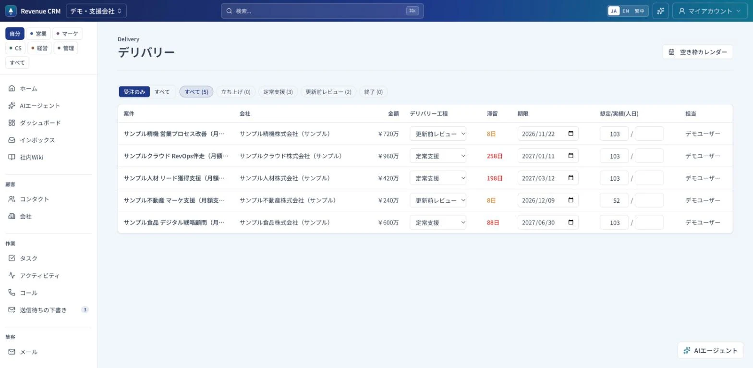The height and width of the screenshot is (368, 753).
Task: Open date picker icon for 2026/11/22
Action: click(571, 134)
